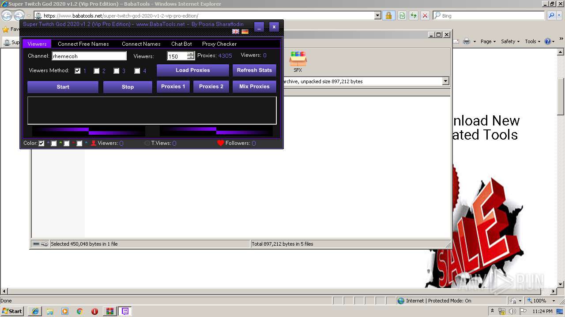Click the browser vertical scrollbar thumb
This screenshot has height=317, width=565.
click(561, 96)
